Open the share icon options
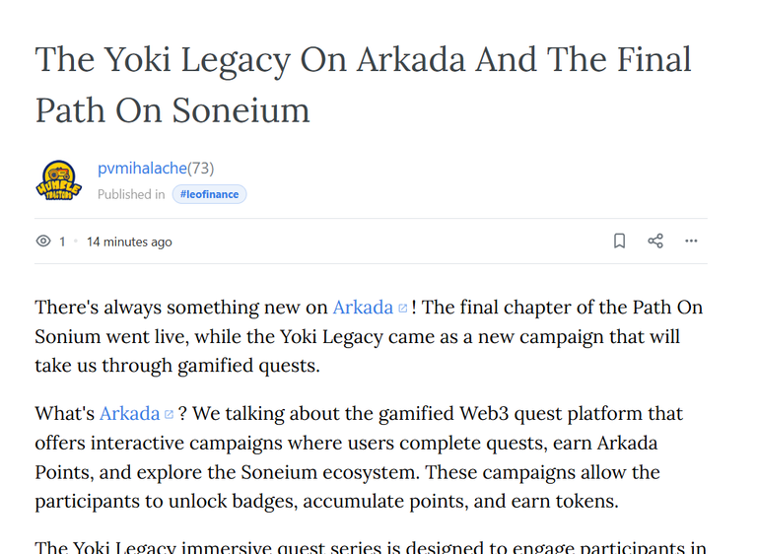The width and height of the screenshot is (757, 554). (655, 241)
